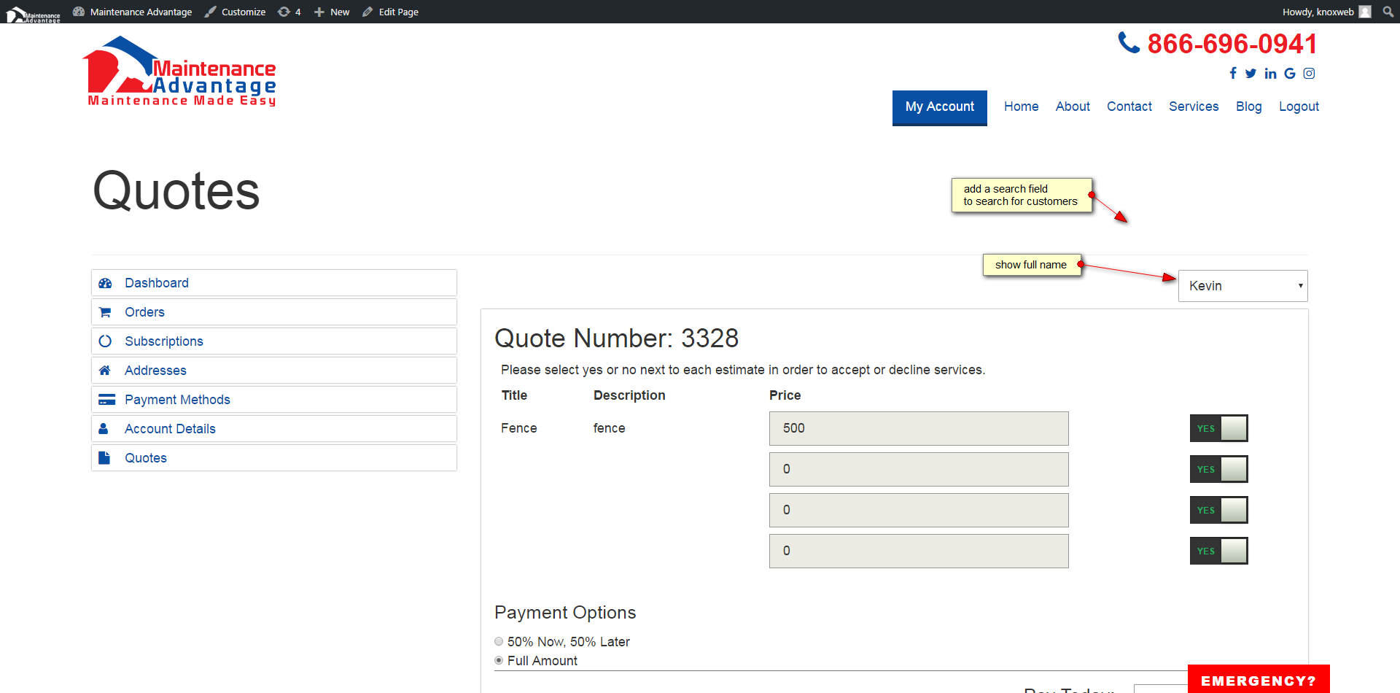Open the Twitter social icon
1400x693 pixels.
pyautogui.click(x=1251, y=73)
